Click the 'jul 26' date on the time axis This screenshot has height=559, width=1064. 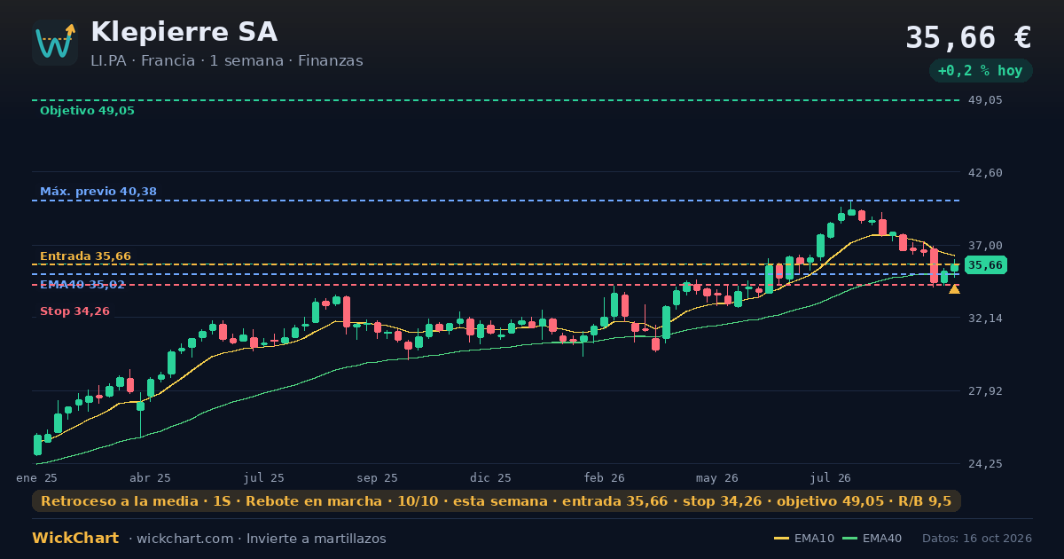(831, 477)
